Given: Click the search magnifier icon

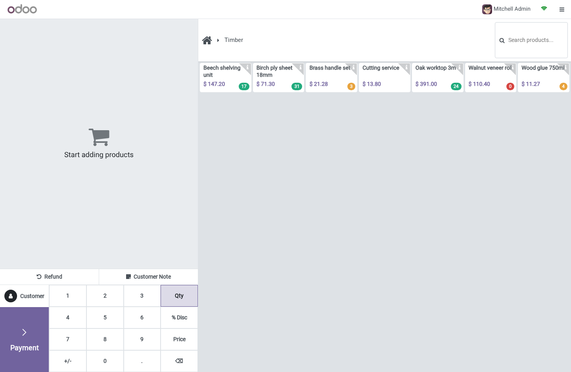Looking at the screenshot, I should pos(502,40).
